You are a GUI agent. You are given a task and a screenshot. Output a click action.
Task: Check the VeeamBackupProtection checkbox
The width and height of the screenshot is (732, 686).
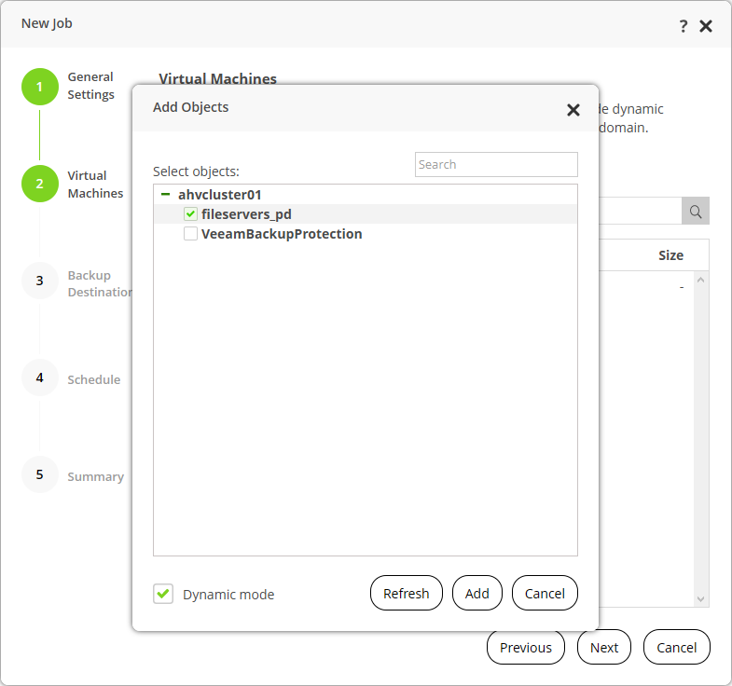190,234
